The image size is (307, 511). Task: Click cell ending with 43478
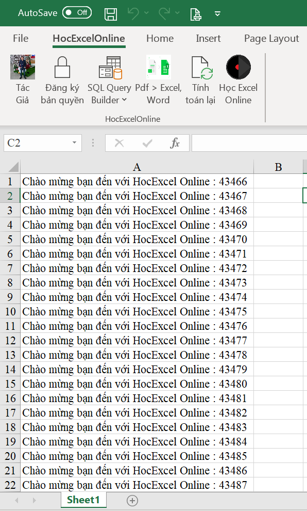click(x=137, y=355)
